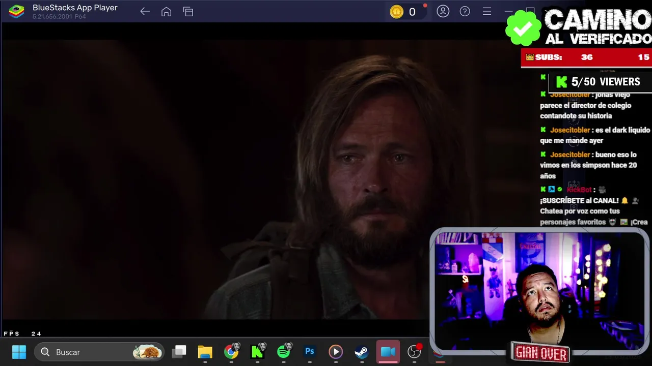The image size is (652, 366).
Task: Open the BlueStacks account profile
Action: click(x=443, y=11)
